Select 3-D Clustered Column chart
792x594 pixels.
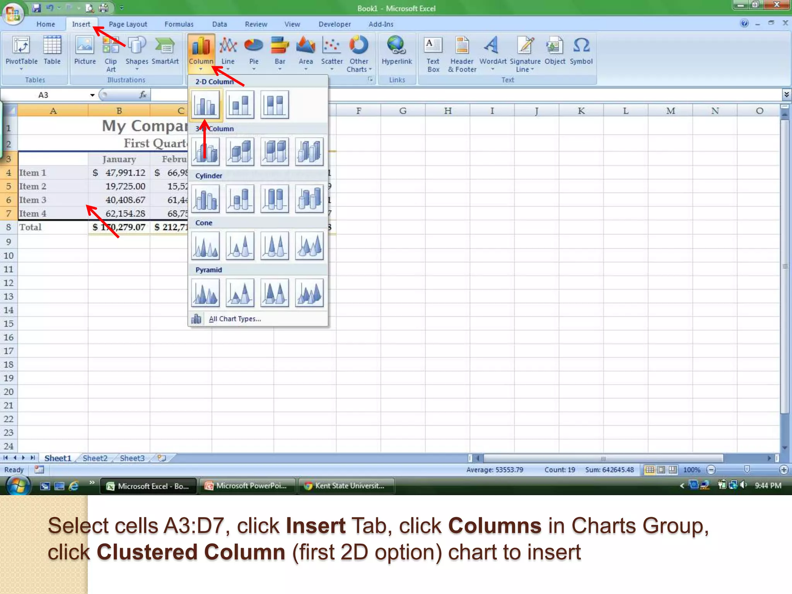pos(205,152)
